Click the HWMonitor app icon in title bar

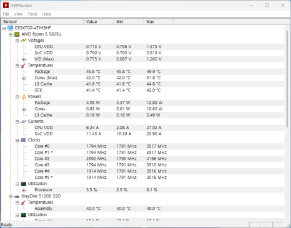[6, 6]
